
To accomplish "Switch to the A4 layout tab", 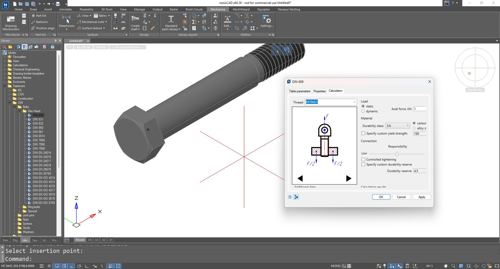I will tap(90, 240).
